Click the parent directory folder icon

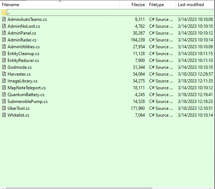click(4, 12)
